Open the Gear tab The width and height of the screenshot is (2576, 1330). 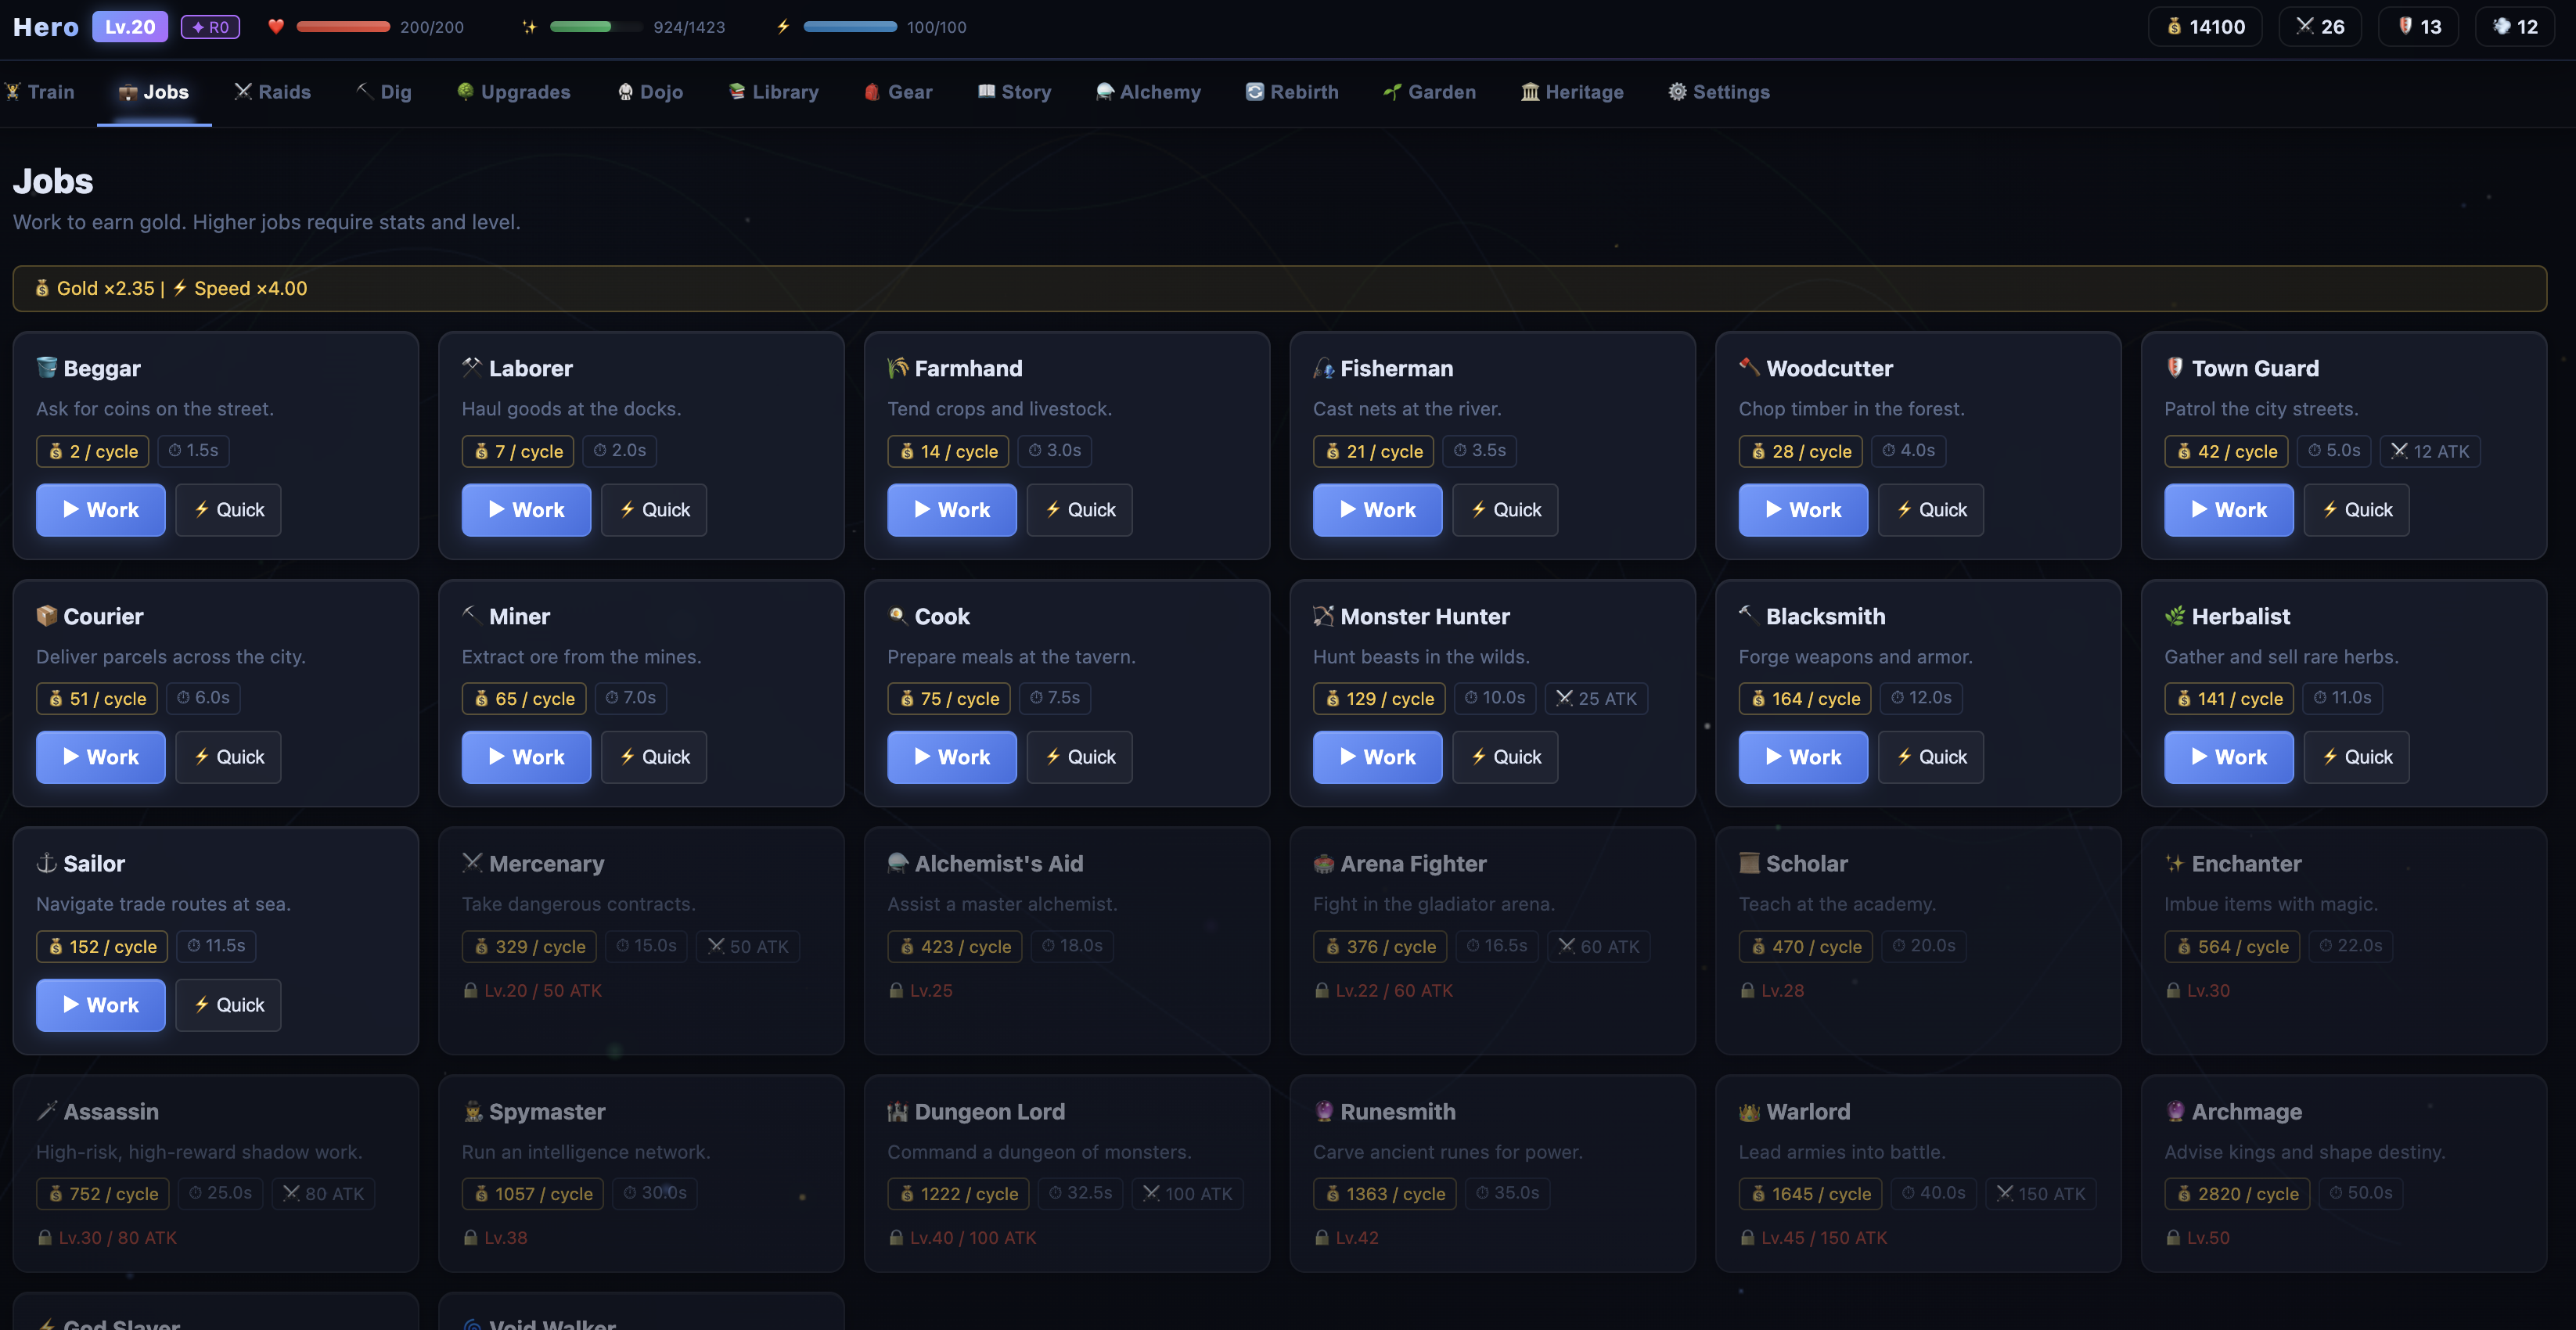click(x=898, y=92)
